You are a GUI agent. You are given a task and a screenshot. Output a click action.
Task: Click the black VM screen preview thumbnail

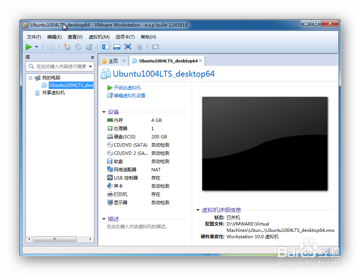tap(265, 144)
